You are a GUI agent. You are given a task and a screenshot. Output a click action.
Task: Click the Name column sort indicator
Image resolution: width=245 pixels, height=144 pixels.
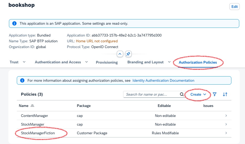click(x=32, y=106)
